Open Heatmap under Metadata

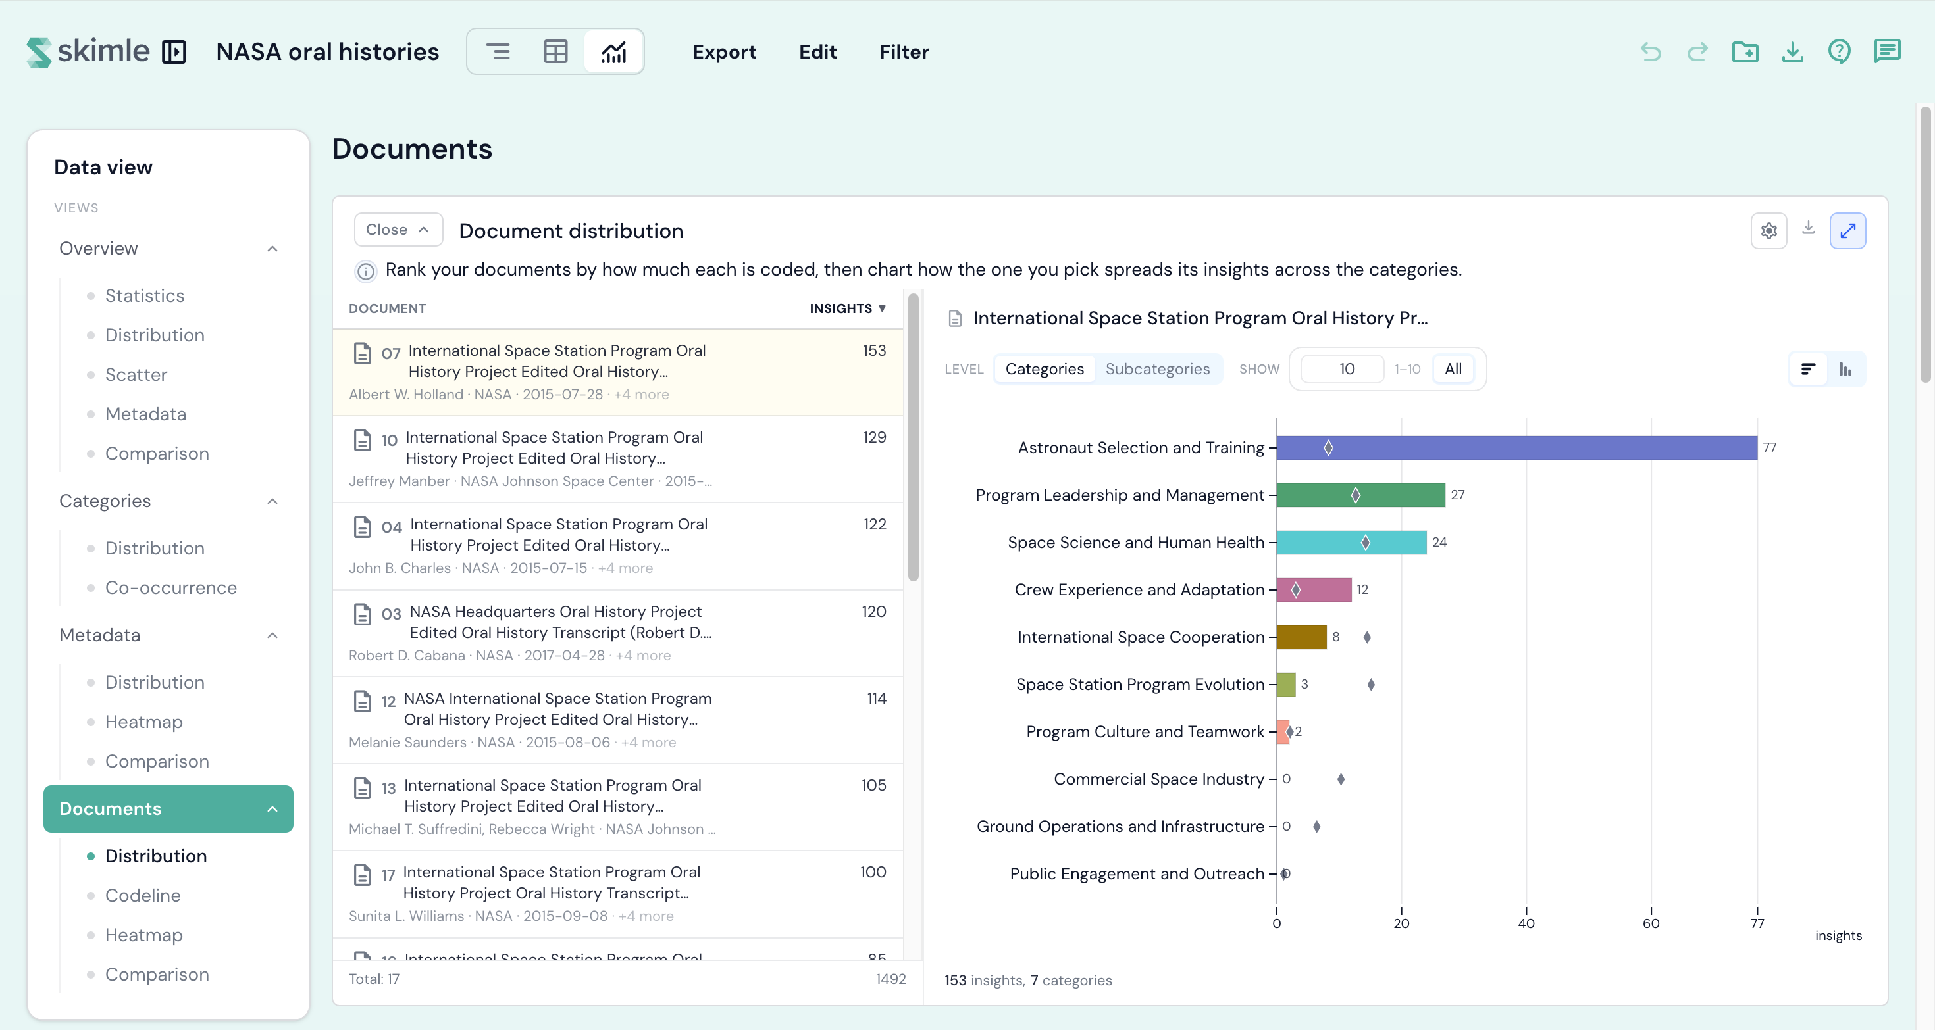tap(143, 722)
